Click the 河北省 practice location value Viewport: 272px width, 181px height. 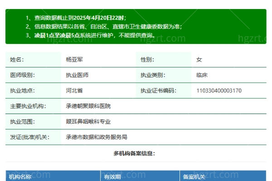click(x=74, y=90)
